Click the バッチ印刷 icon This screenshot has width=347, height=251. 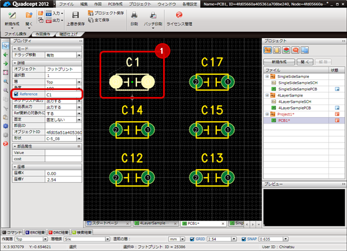point(153,15)
